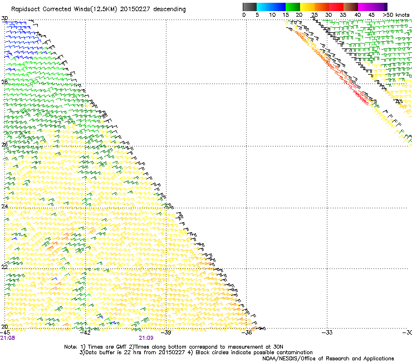This screenshot has width=412, height=362.
Task: Click the brown 35-40 knots legend segment
Action: coord(351,7)
